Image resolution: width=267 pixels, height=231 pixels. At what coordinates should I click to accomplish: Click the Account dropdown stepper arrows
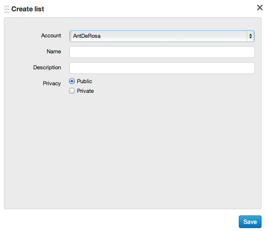pos(251,36)
